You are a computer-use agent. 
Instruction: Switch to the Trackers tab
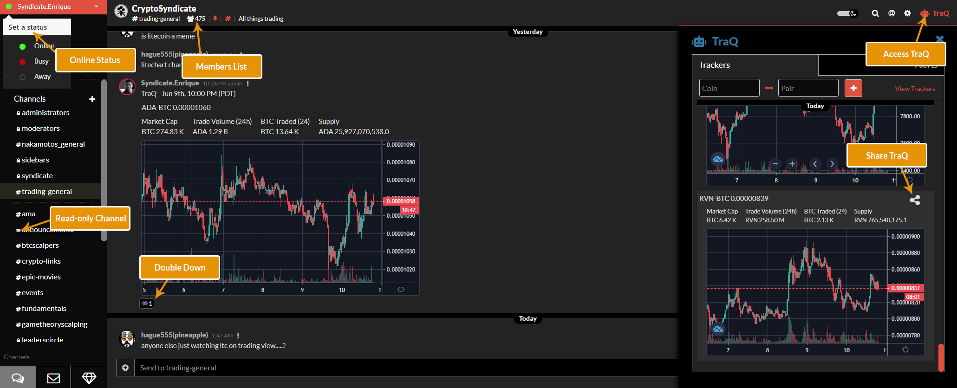click(x=755, y=65)
